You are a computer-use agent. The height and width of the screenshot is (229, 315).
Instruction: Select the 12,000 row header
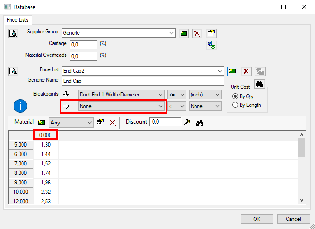click(x=21, y=201)
